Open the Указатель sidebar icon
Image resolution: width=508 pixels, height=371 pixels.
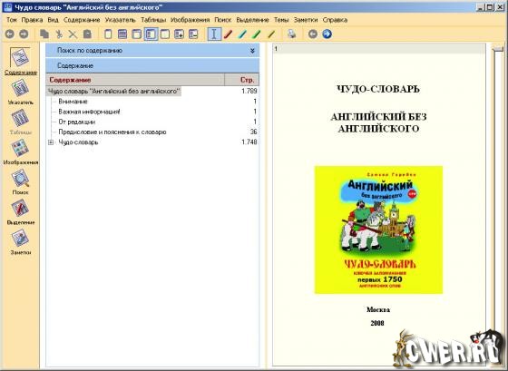click(20, 88)
